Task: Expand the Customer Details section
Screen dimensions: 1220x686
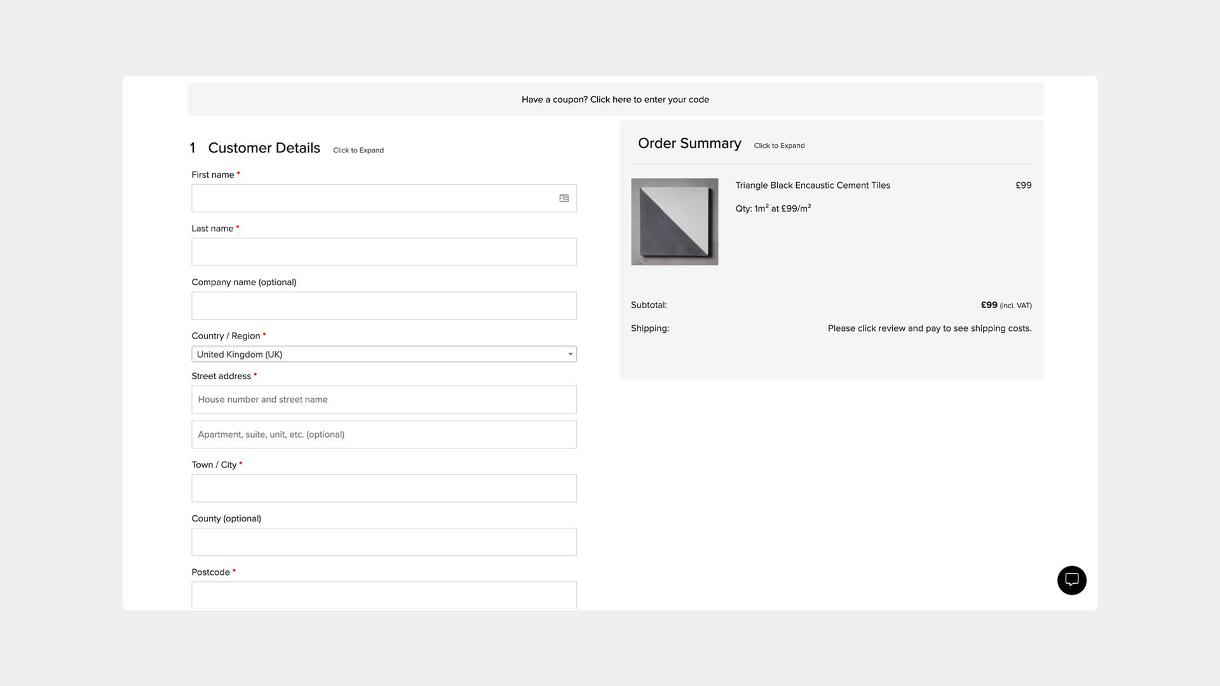Action: (358, 151)
